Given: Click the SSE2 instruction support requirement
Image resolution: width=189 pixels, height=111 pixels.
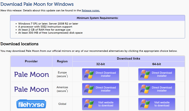Looking at the screenshot, I should (45, 27).
